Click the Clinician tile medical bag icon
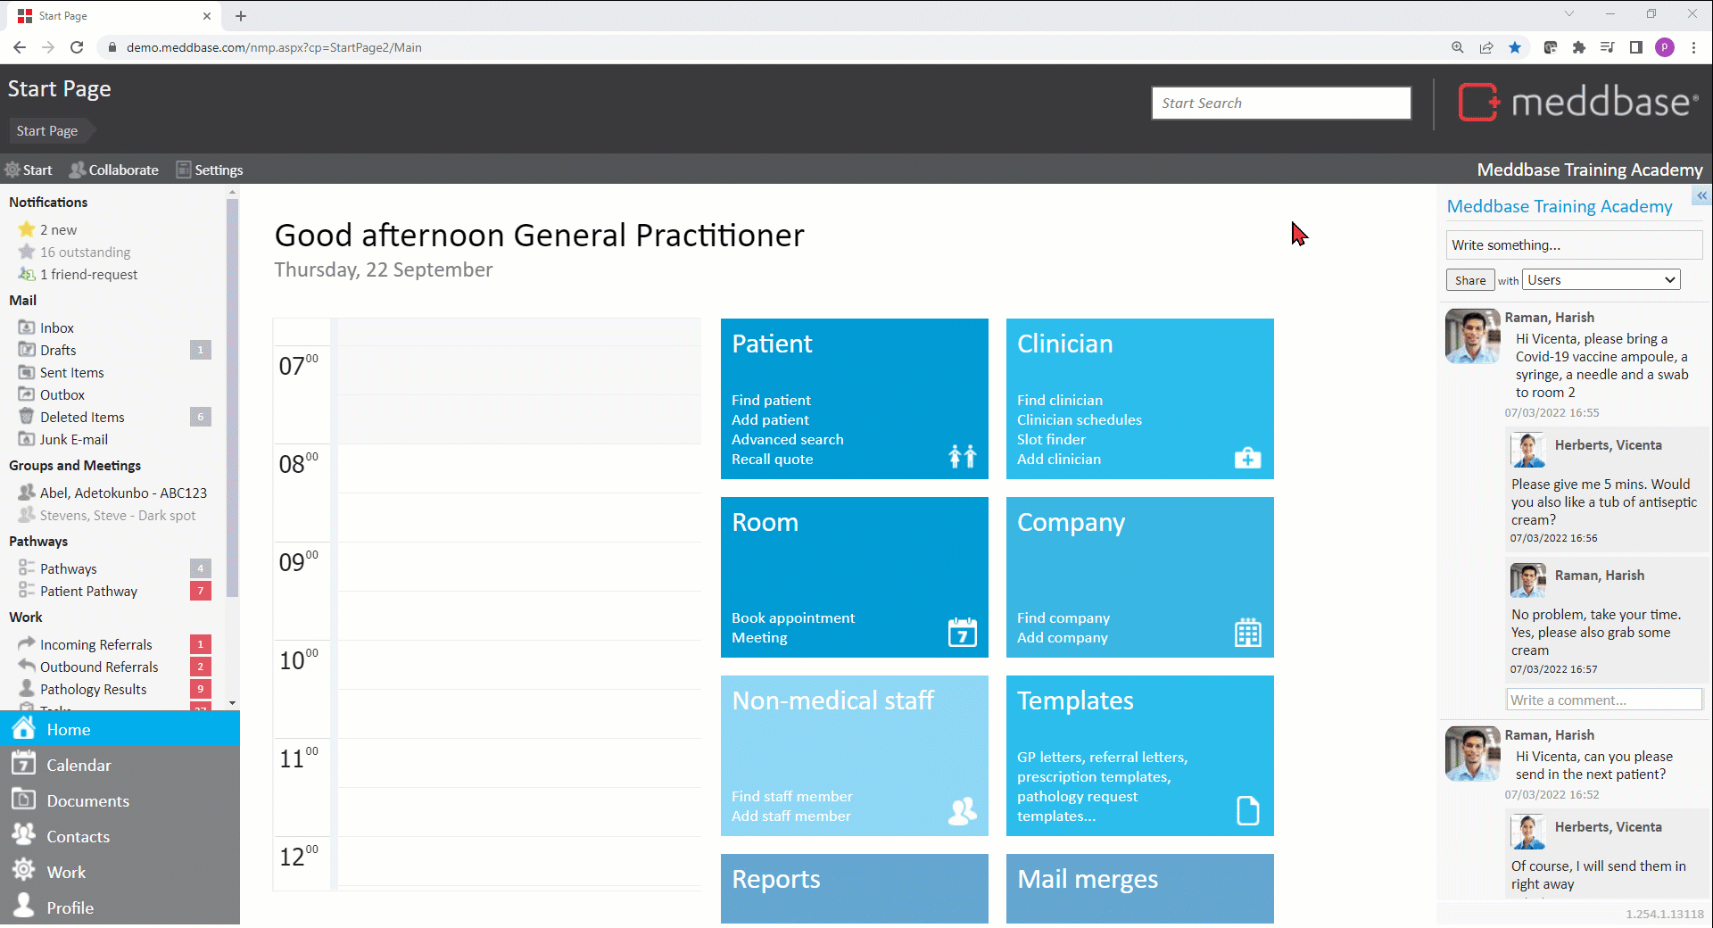This screenshot has height=928, width=1713. click(1247, 458)
